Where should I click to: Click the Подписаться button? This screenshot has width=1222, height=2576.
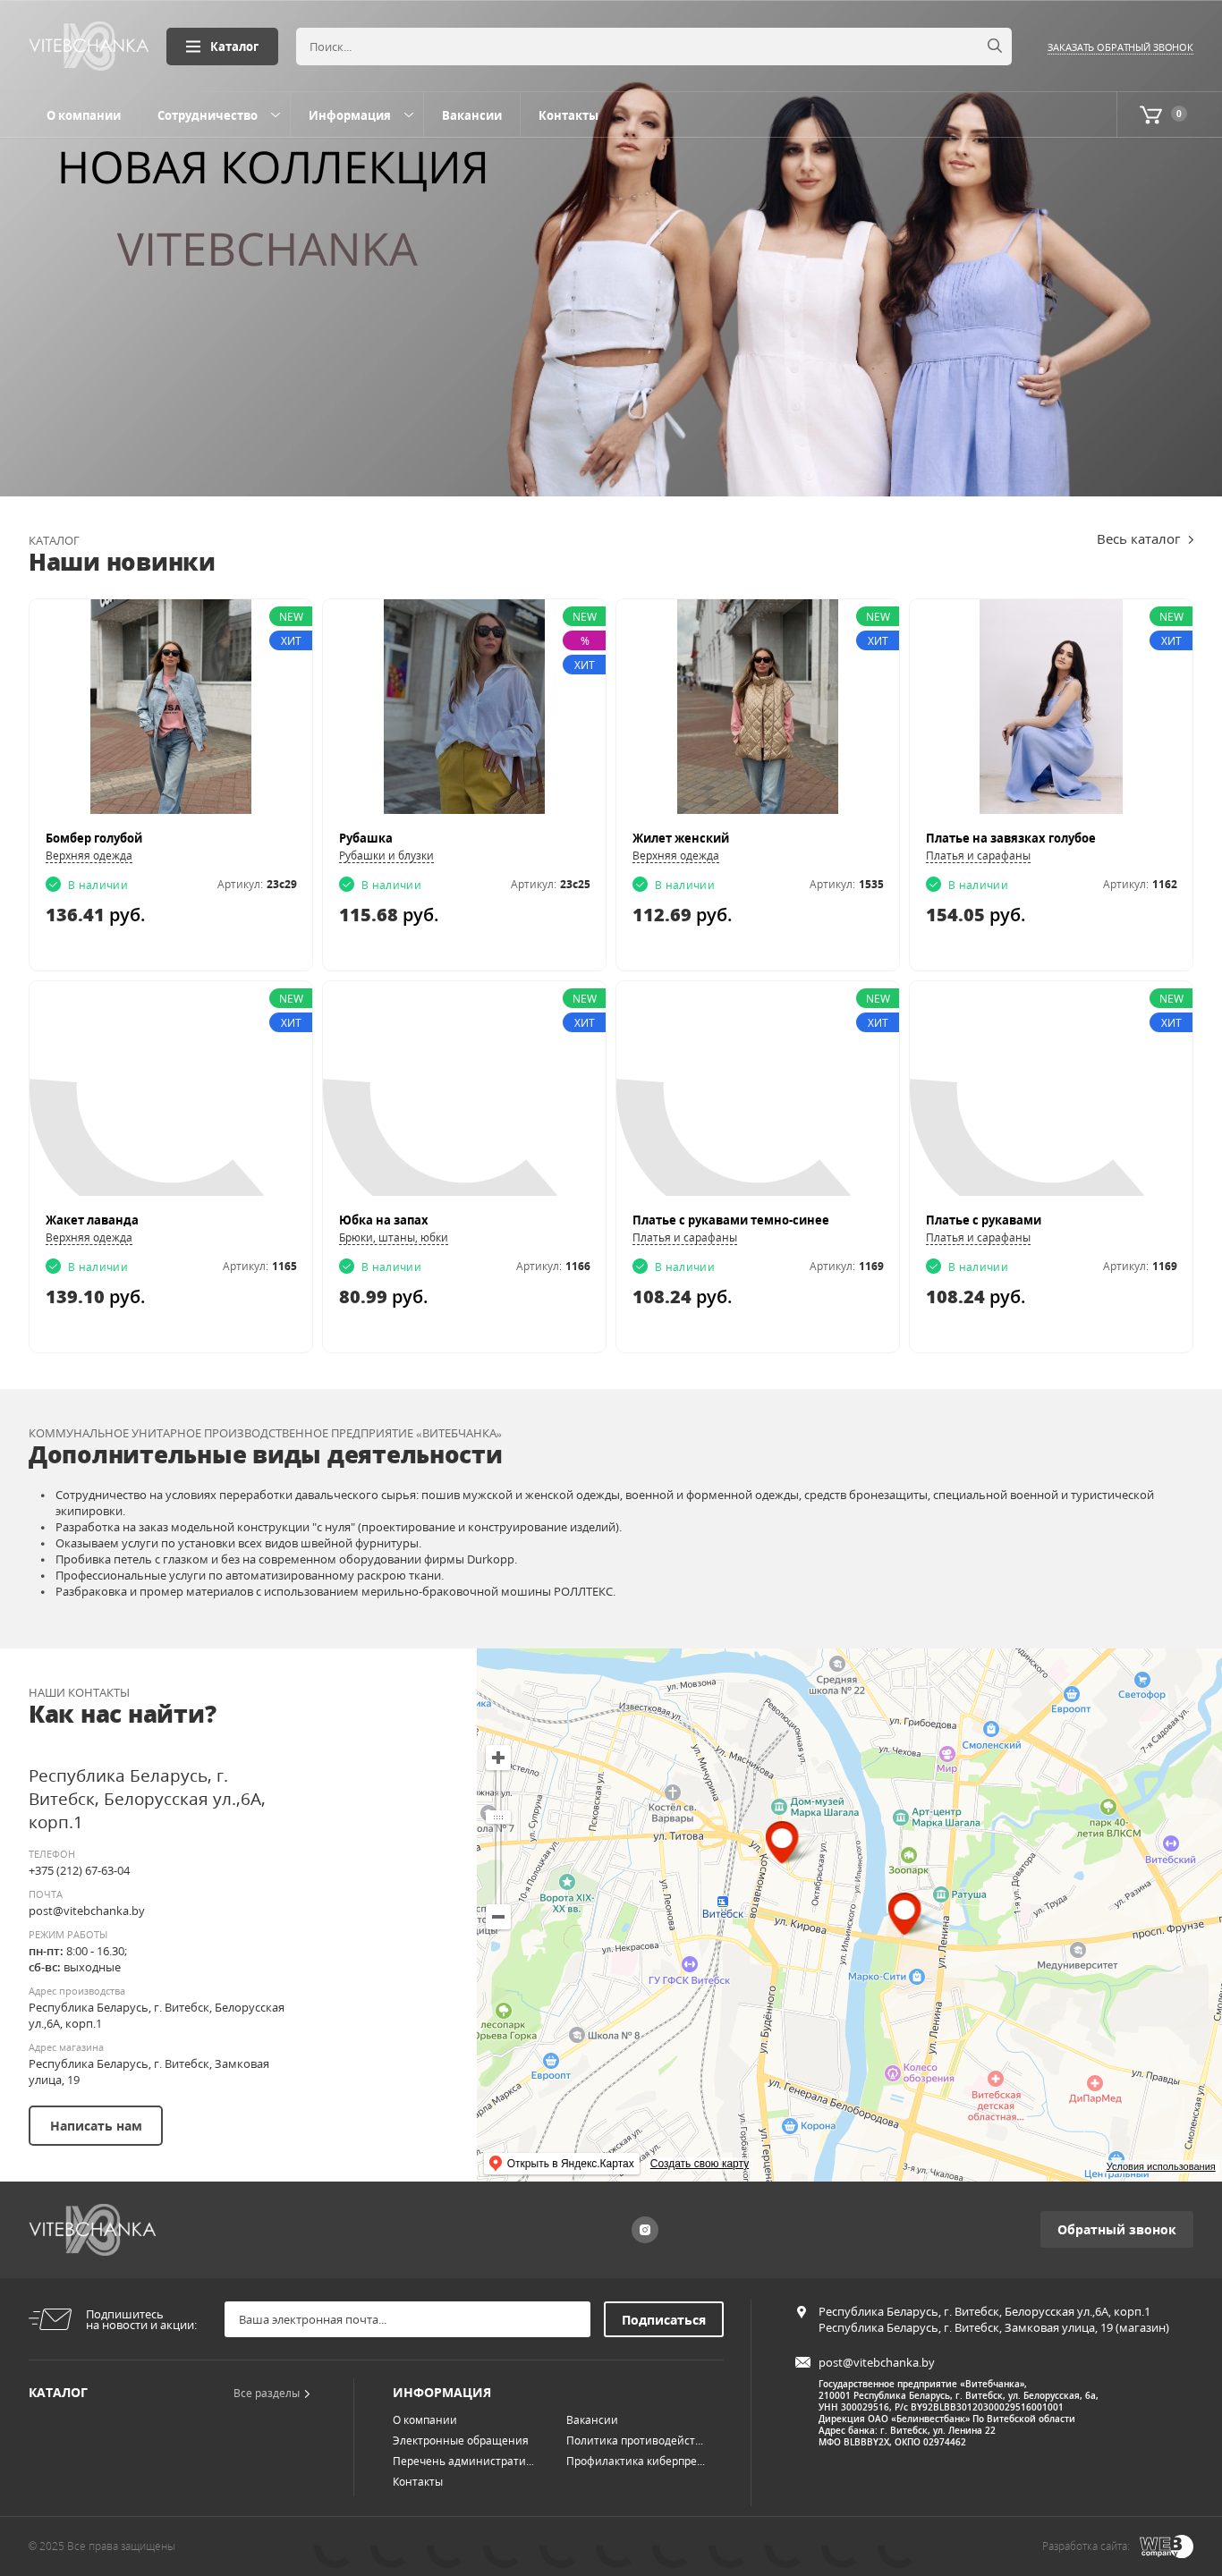pos(663,2319)
